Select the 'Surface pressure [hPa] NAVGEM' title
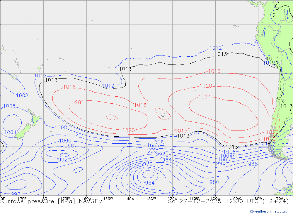 point(51,201)
